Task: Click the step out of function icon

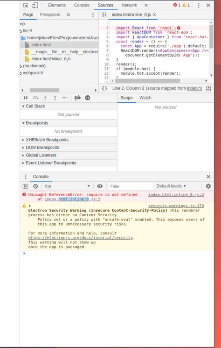Action: pos(55,98)
